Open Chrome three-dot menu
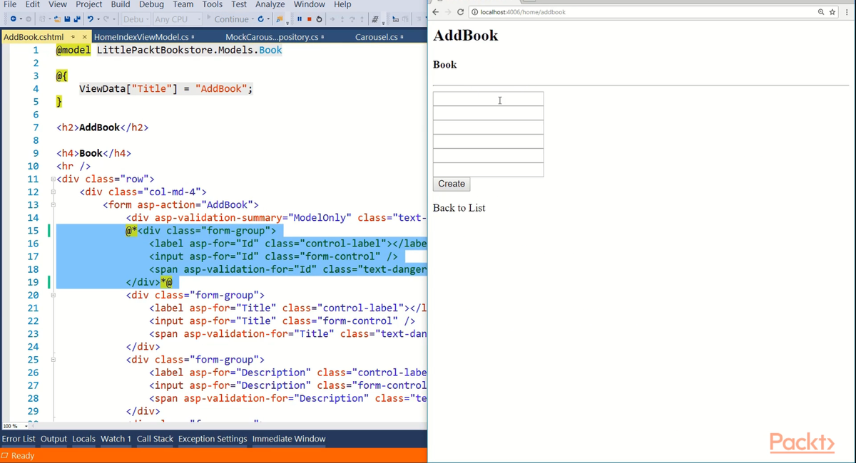 [x=847, y=12]
